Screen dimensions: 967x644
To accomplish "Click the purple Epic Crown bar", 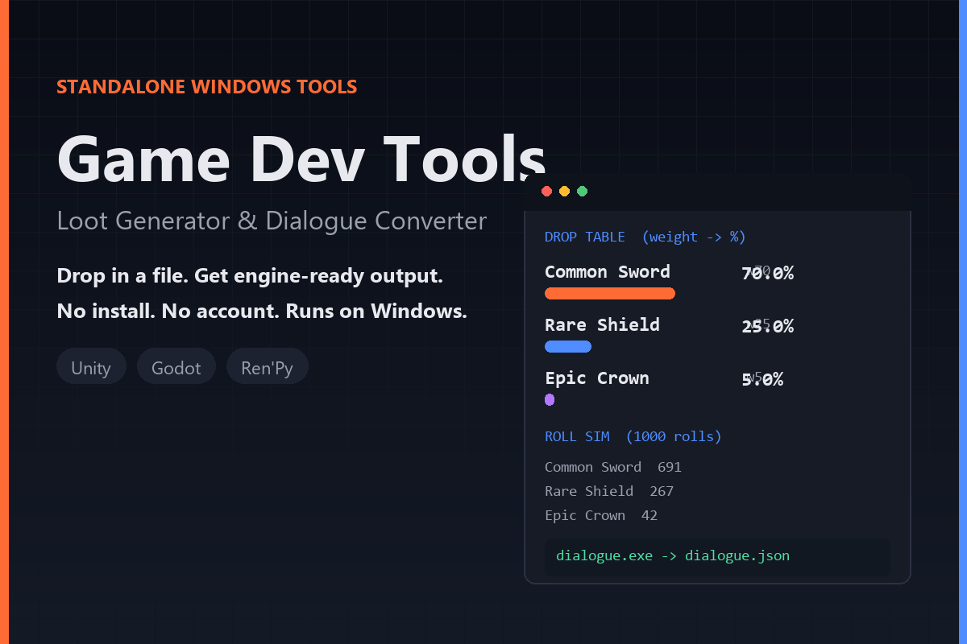I will click(550, 399).
